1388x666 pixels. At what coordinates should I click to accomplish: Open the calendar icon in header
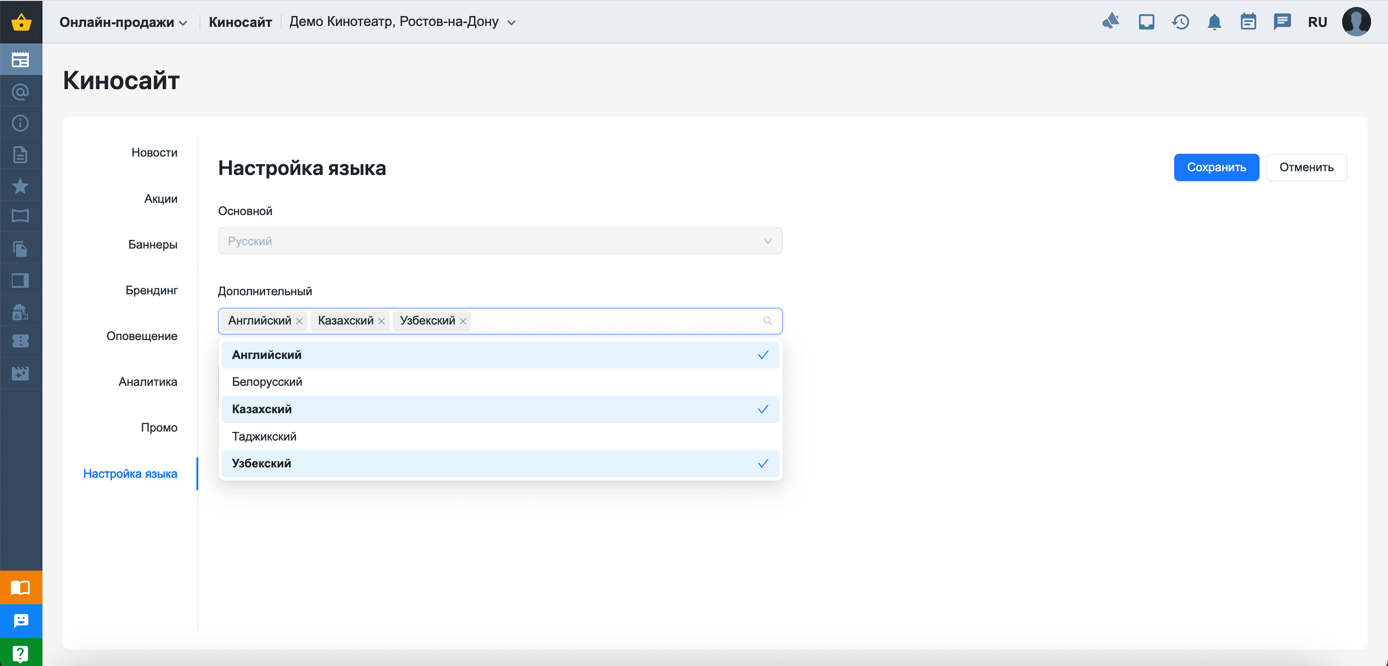tap(1248, 22)
